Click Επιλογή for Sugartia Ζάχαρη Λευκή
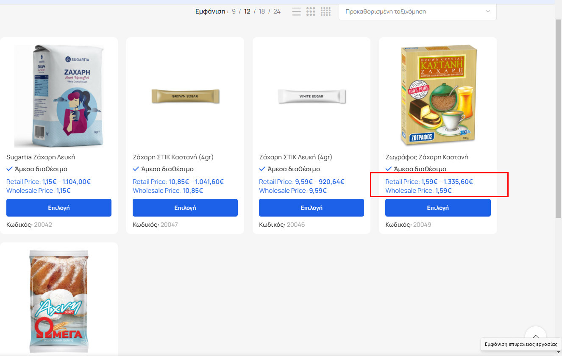Screen dimensions: 562x356 tap(59, 208)
